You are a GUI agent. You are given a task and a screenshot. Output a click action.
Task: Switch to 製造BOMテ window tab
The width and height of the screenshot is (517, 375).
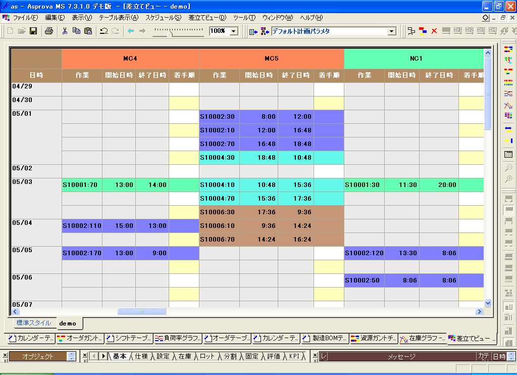pos(325,338)
